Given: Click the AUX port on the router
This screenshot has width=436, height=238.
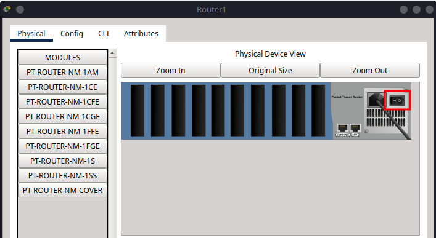Looking at the screenshot, I should pyautogui.click(x=355, y=128).
